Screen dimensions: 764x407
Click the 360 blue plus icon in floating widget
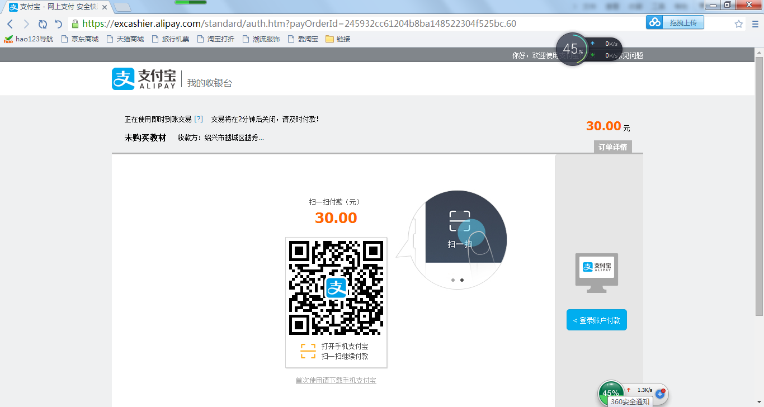(x=659, y=394)
